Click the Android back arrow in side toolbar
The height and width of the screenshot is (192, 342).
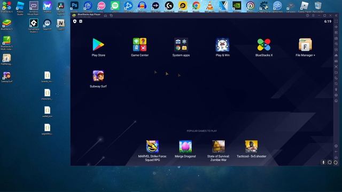pyautogui.click(x=336, y=151)
